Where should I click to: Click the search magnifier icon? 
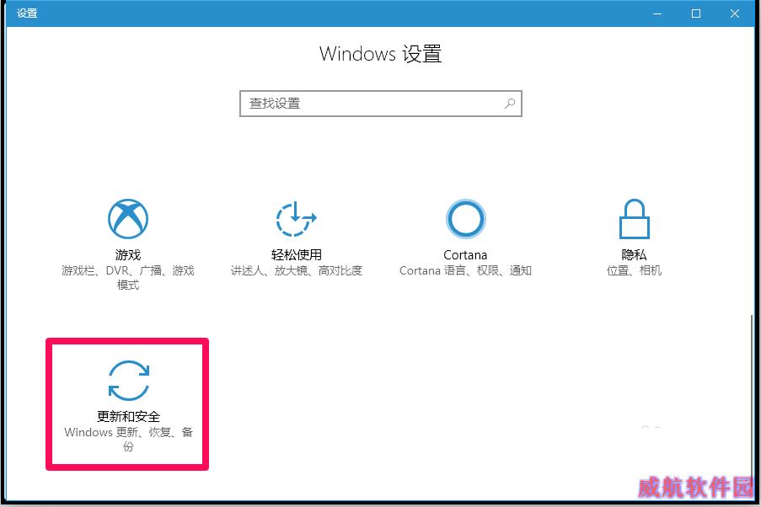(510, 104)
